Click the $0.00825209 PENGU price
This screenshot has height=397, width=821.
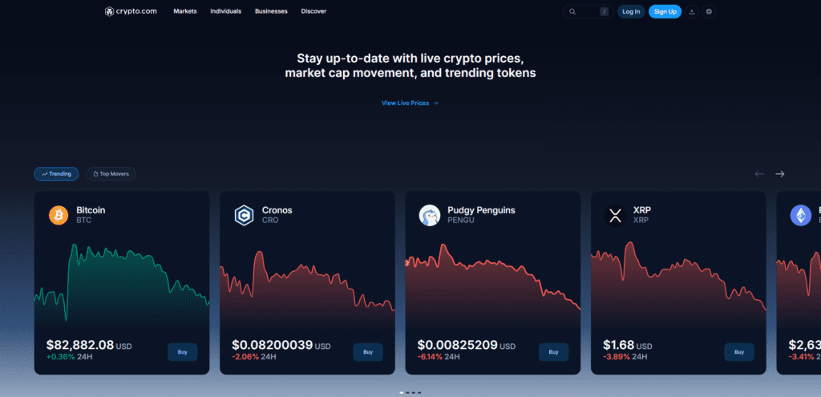point(458,345)
